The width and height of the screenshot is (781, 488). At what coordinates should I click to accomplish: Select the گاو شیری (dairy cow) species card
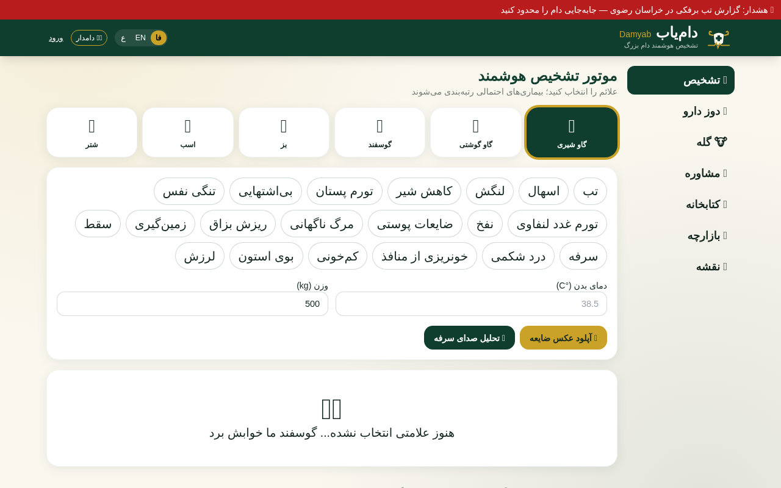[572, 132]
